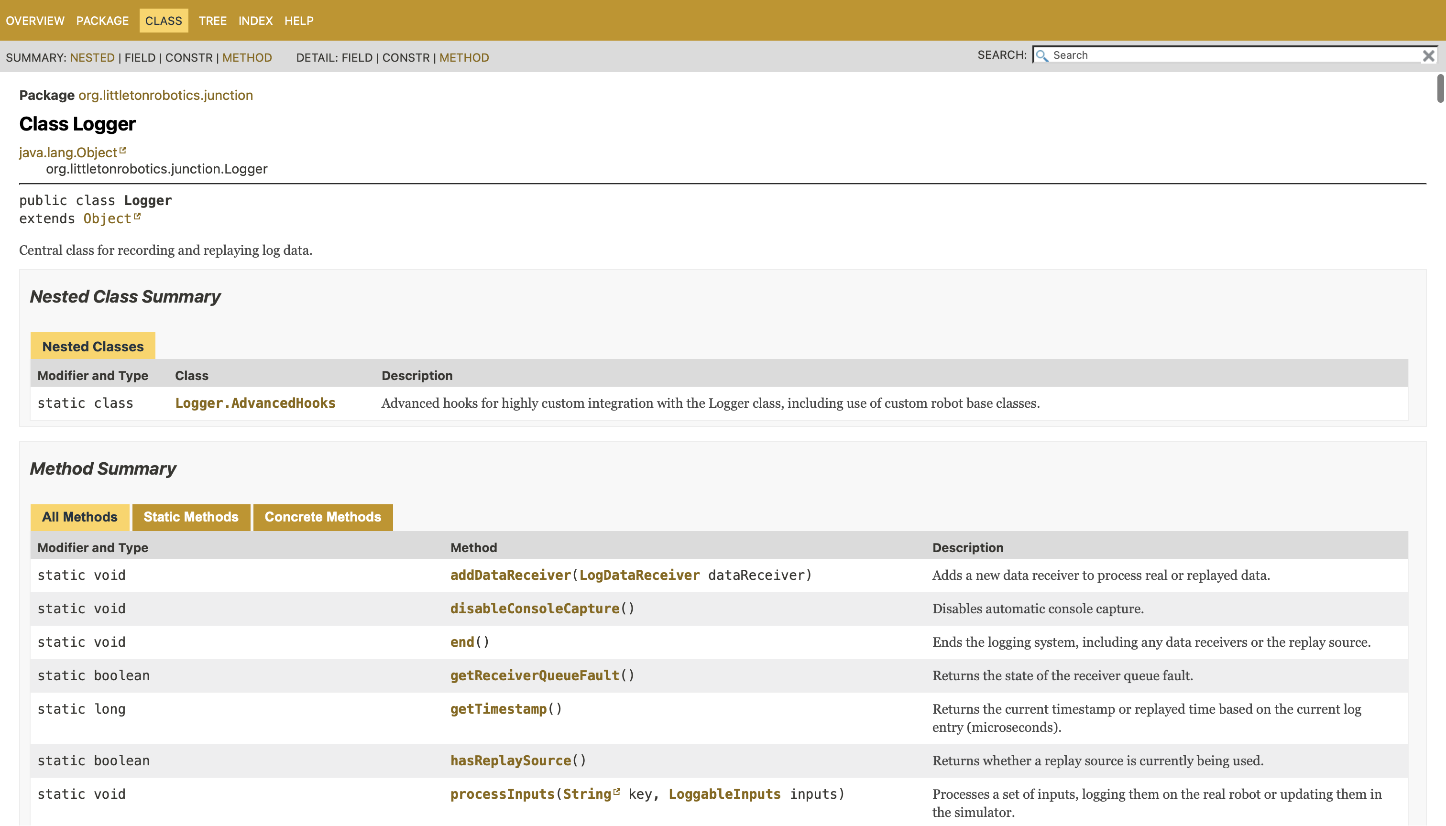Image resolution: width=1446 pixels, height=826 pixels.
Task: Select the All Methods filter
Action: click(x=79, y=517)
